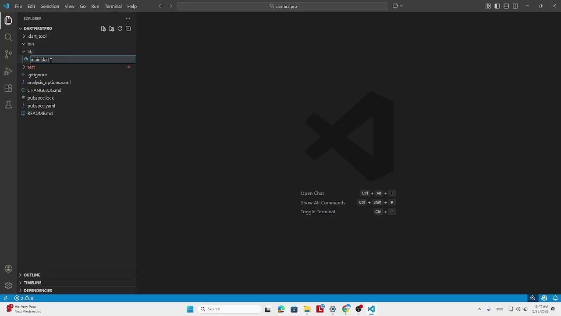Click the New File icon in Explorer
The width and height of the screenshot is (561, 316).
(x=103, y=29)
